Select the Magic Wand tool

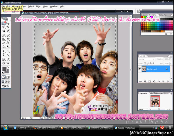pos(8,27)
